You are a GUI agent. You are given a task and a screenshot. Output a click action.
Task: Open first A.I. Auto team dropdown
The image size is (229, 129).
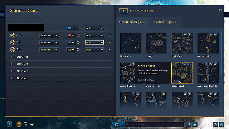(94, 35)
